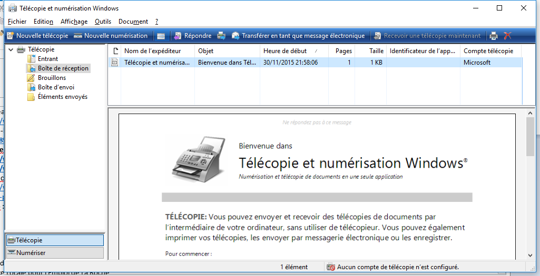
Task: Select the Télécopie et numérisa... sender cell
Action: point(157,63)
